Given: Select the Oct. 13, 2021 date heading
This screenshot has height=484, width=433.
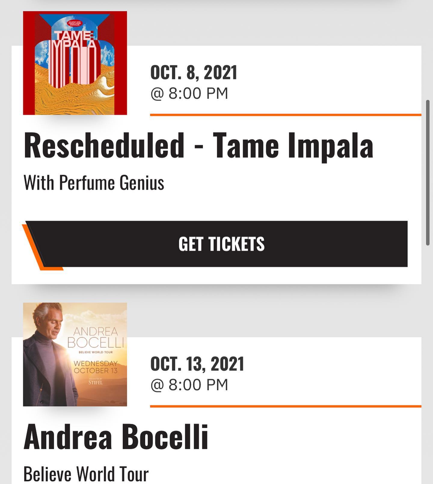Looking at the screenshot, I should [x=197, y=364].
